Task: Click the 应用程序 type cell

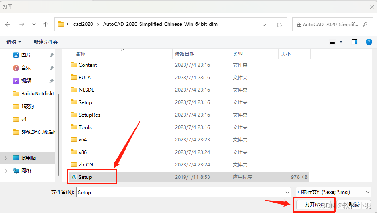Action: click(243, 177)
